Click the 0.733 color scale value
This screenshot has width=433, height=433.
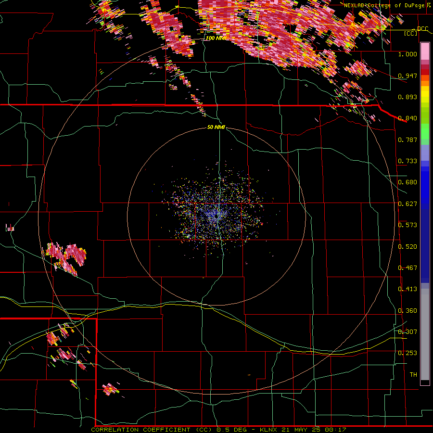coord(408,161)
